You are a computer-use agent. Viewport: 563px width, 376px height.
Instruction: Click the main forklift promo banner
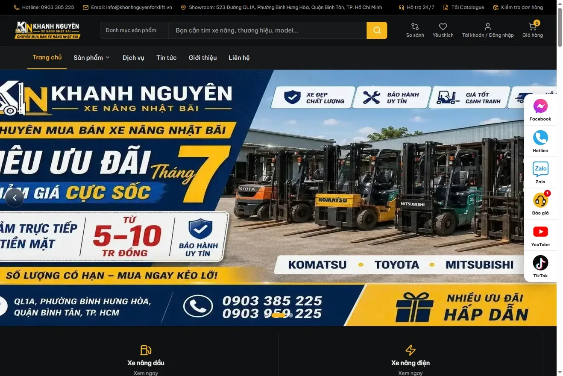click(x=278, y=198)
